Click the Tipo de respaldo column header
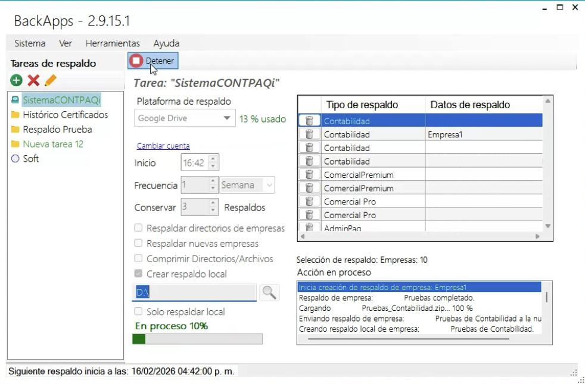 pyautogui.click(x=373, y=105)
